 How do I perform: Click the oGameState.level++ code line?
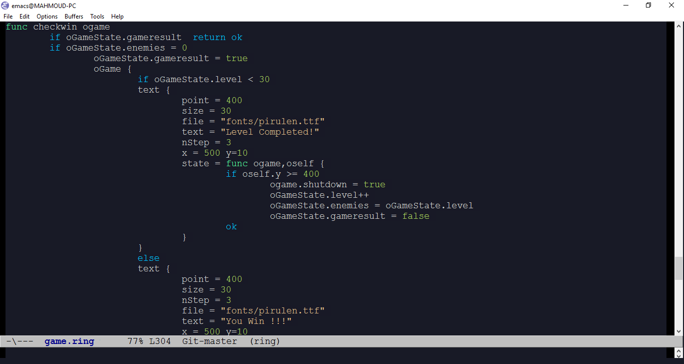click(x=319, y=195)
